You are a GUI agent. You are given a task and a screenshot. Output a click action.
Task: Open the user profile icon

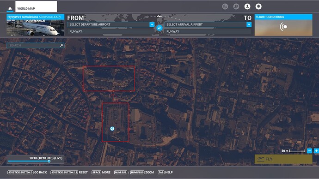pos(247,6)
